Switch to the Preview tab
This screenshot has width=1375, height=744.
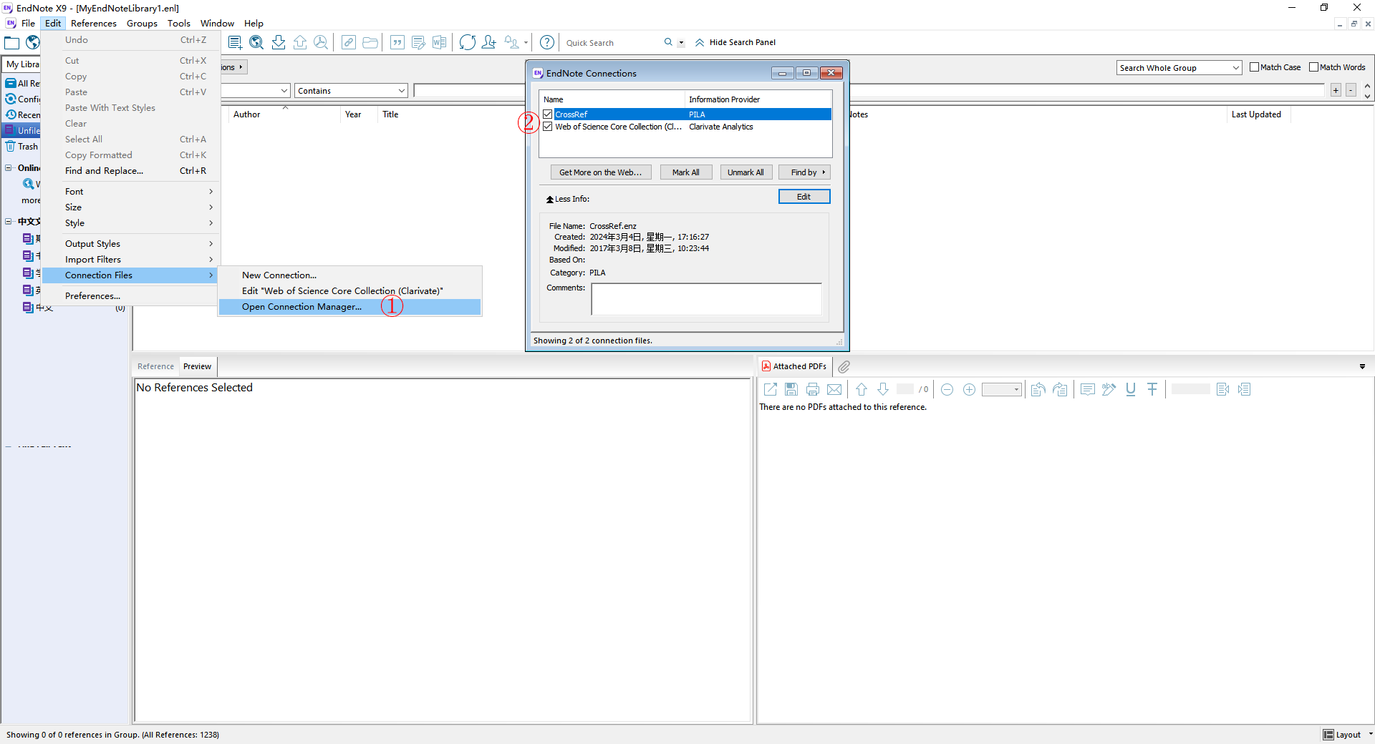[197, 366]
